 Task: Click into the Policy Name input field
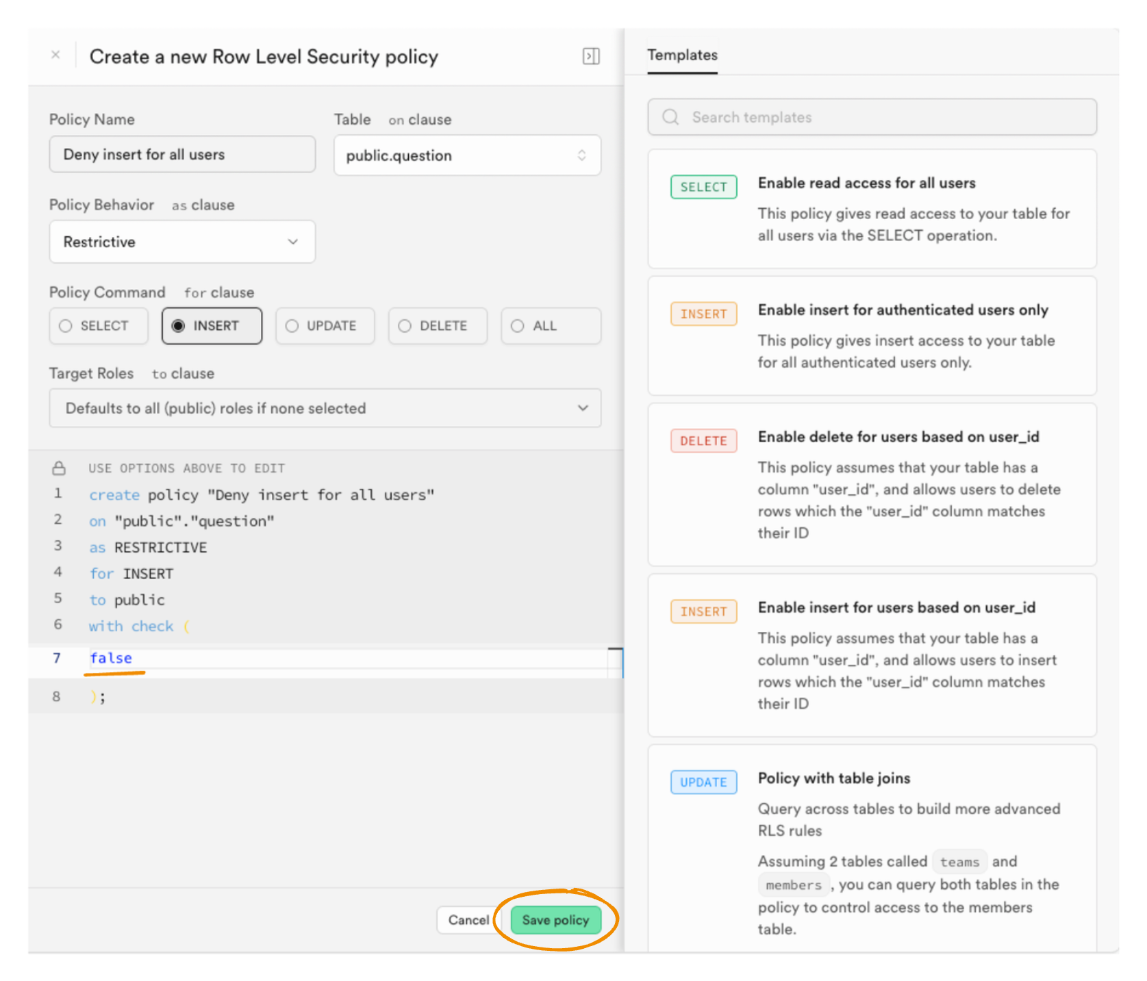tap(182, 155)
